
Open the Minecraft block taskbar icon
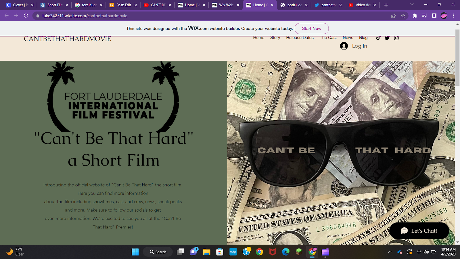coord(299,252)
